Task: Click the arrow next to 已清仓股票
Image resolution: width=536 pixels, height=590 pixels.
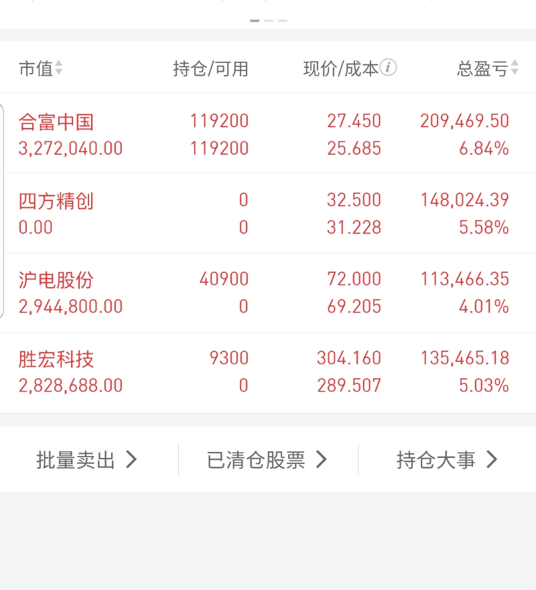Action: tap(322, 460)
